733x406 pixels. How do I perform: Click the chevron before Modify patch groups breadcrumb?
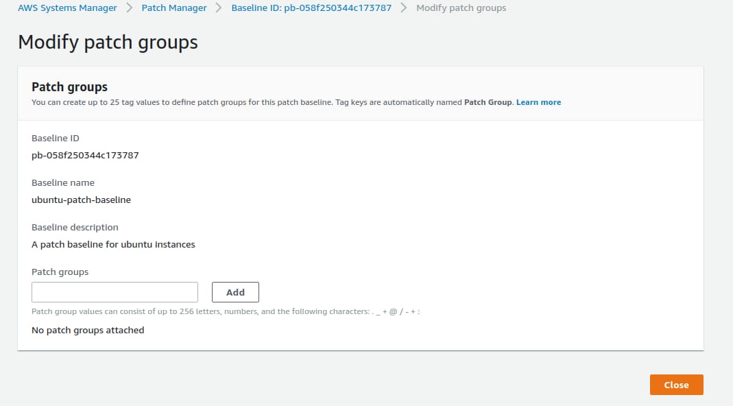click(x=404, y=8)
